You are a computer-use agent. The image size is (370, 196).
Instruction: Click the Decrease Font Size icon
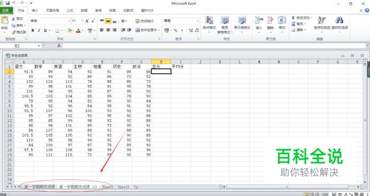93,21
